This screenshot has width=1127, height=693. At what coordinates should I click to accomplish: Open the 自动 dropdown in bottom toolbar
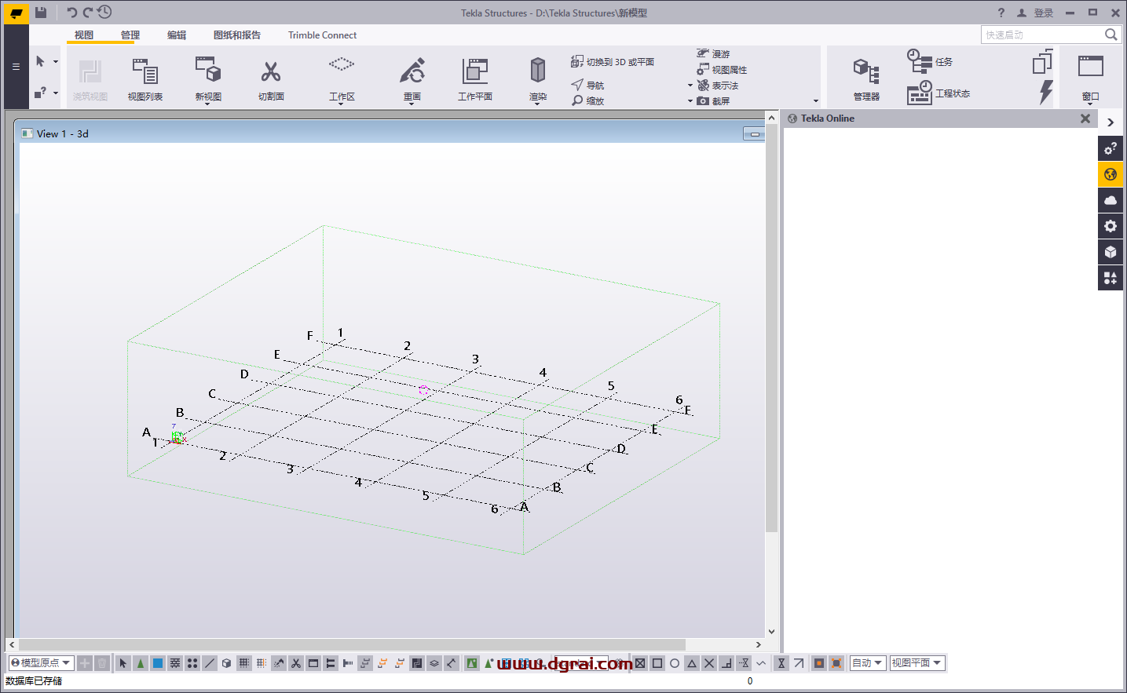coord(868,663)
